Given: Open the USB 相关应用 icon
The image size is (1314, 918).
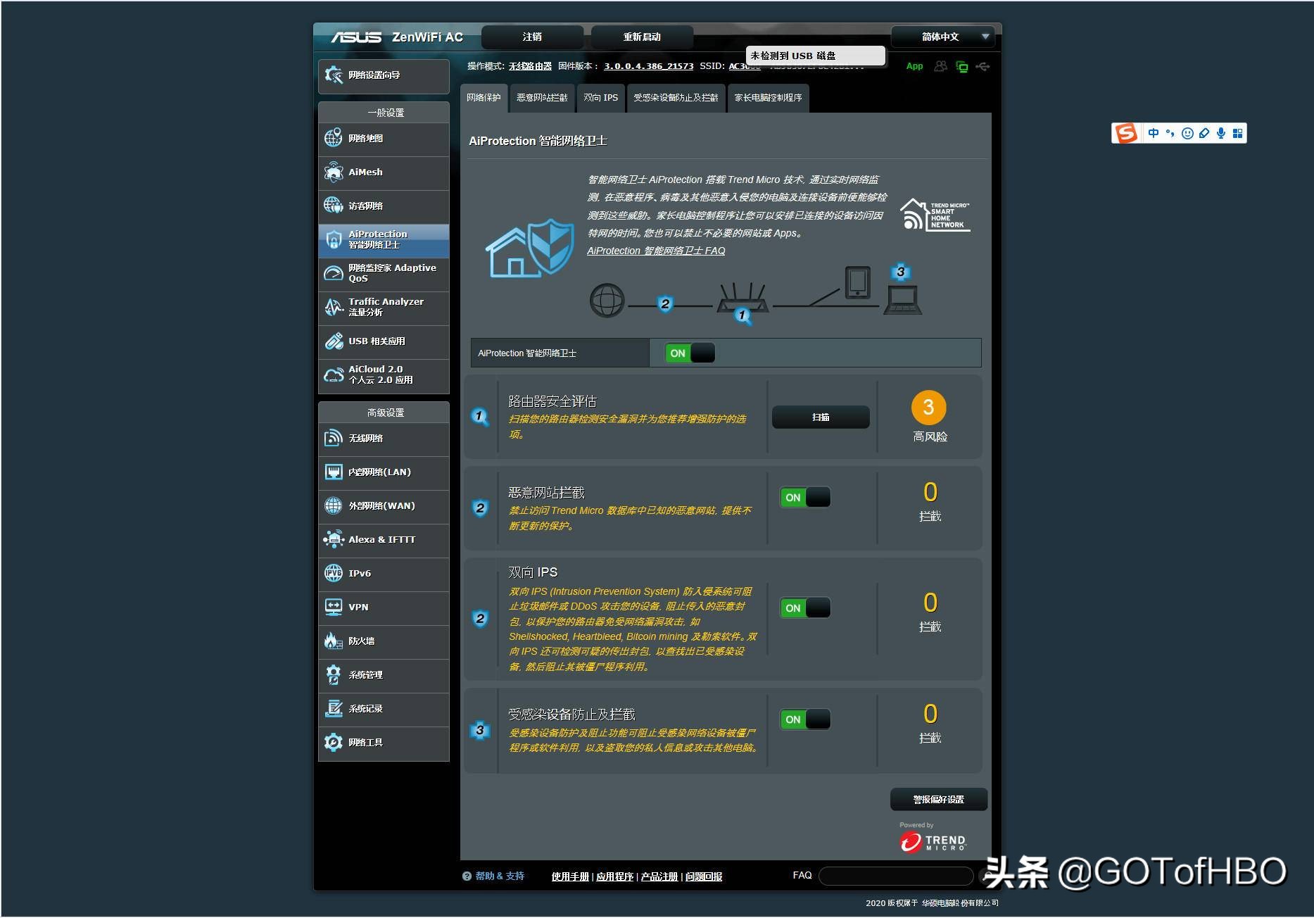Looking at the screenshot, I should coord(334,341).
